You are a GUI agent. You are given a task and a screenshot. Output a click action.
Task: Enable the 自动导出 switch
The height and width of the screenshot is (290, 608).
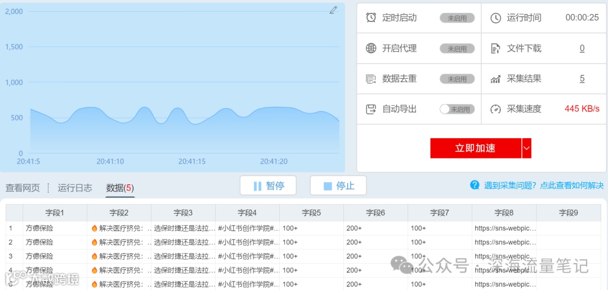coord(457,109)
